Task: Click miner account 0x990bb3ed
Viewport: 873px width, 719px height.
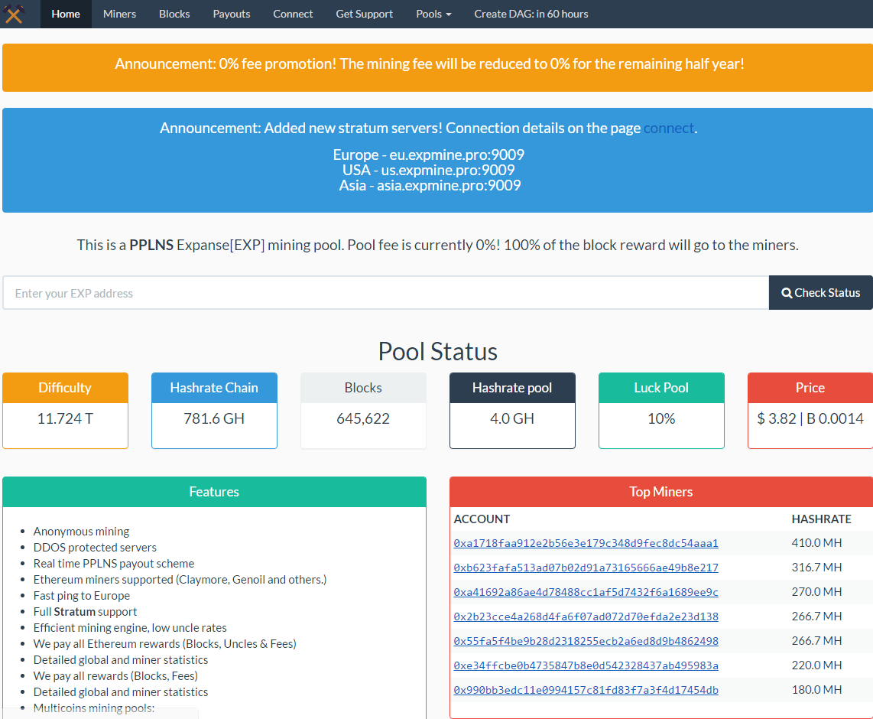Action: click(586, 690)
